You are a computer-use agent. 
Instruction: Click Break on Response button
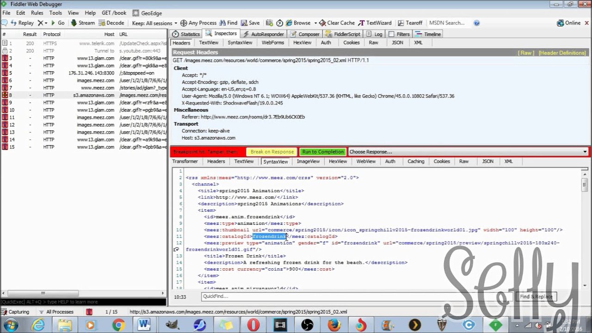(x=272, y=152)
